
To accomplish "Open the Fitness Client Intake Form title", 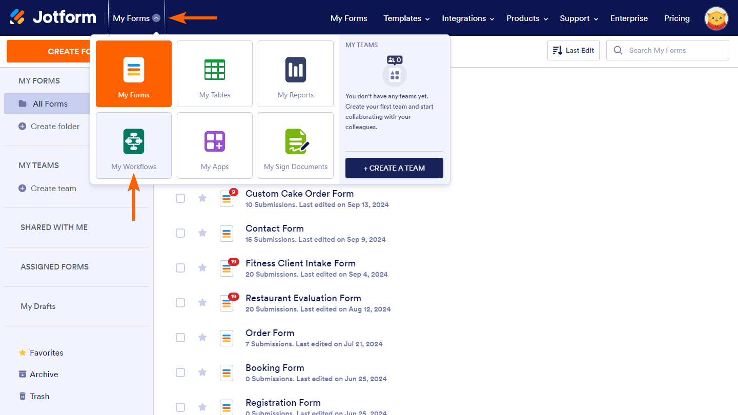I will click(x=300, y=263).
